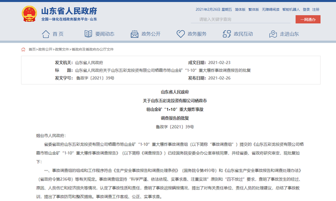Click the 政策文件 breadcrumb link

point(62,49)
